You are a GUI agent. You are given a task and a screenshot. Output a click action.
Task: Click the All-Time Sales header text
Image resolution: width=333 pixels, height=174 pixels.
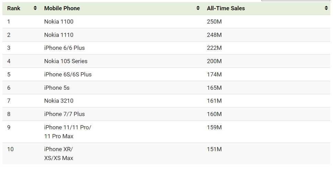(226, 8)
